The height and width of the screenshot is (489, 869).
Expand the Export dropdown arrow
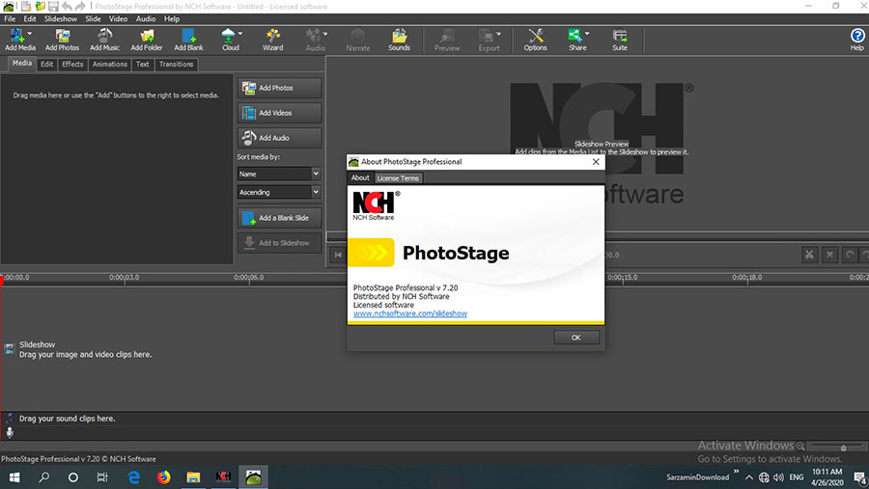tap(498, 33)
